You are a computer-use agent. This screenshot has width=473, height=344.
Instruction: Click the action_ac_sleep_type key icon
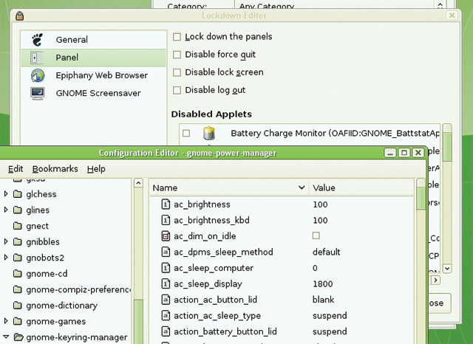(166, 316)
